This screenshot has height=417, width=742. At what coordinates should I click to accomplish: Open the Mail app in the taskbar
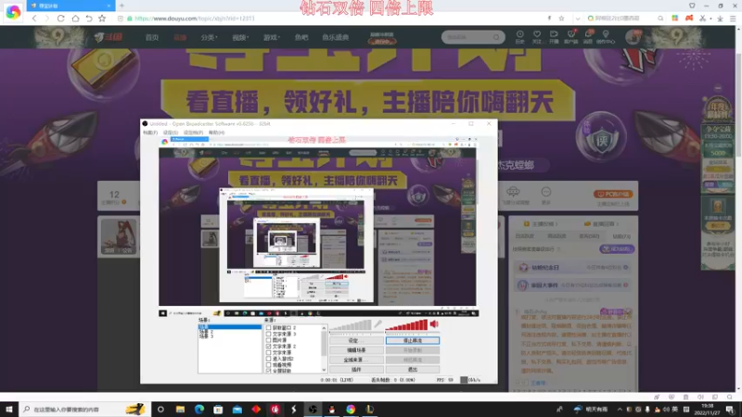(x=237, y=409)
